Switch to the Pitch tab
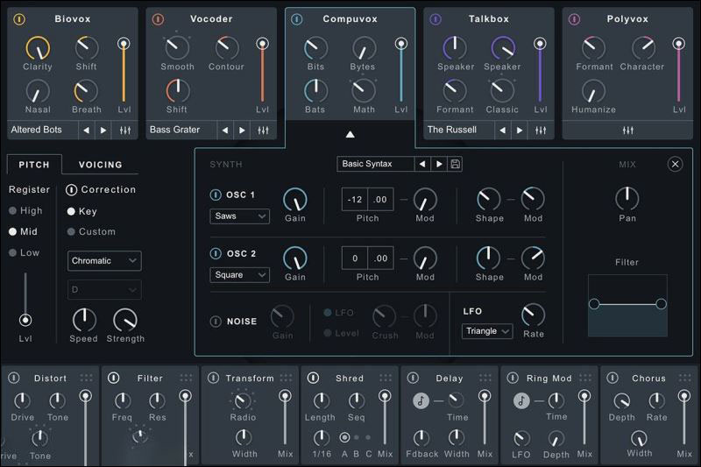The height and width of the screenshot is (467, 701). (x=34, y=165)
